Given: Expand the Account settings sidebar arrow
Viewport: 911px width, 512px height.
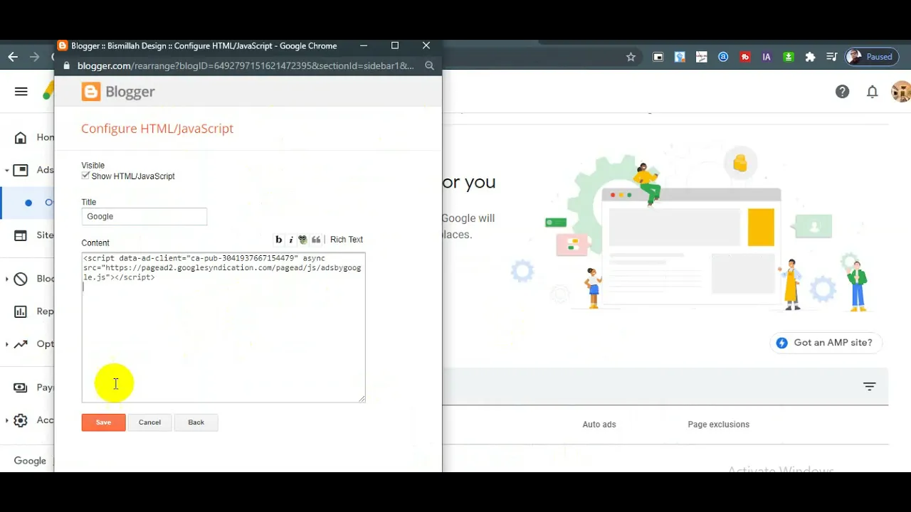Looking at the screenshot, I should tap(6, 420).
